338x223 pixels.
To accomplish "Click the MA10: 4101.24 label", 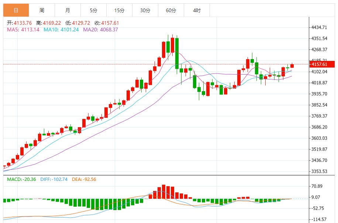I will [61, 30].
